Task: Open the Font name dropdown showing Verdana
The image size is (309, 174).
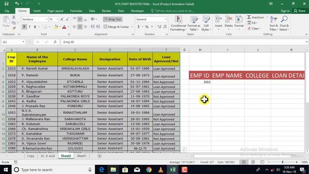Action: click(x=47, y=19)
